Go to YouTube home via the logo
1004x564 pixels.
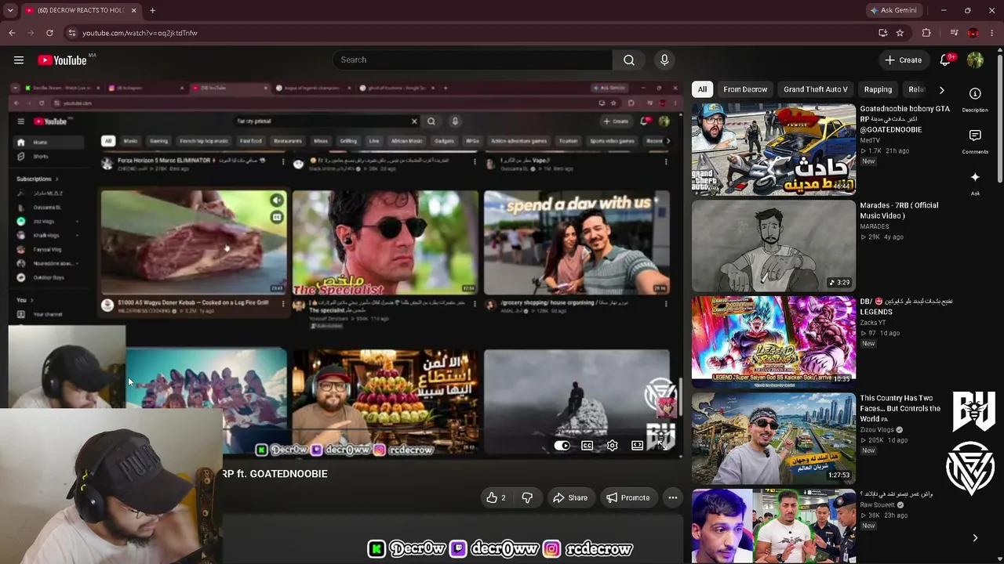point(62,60)
